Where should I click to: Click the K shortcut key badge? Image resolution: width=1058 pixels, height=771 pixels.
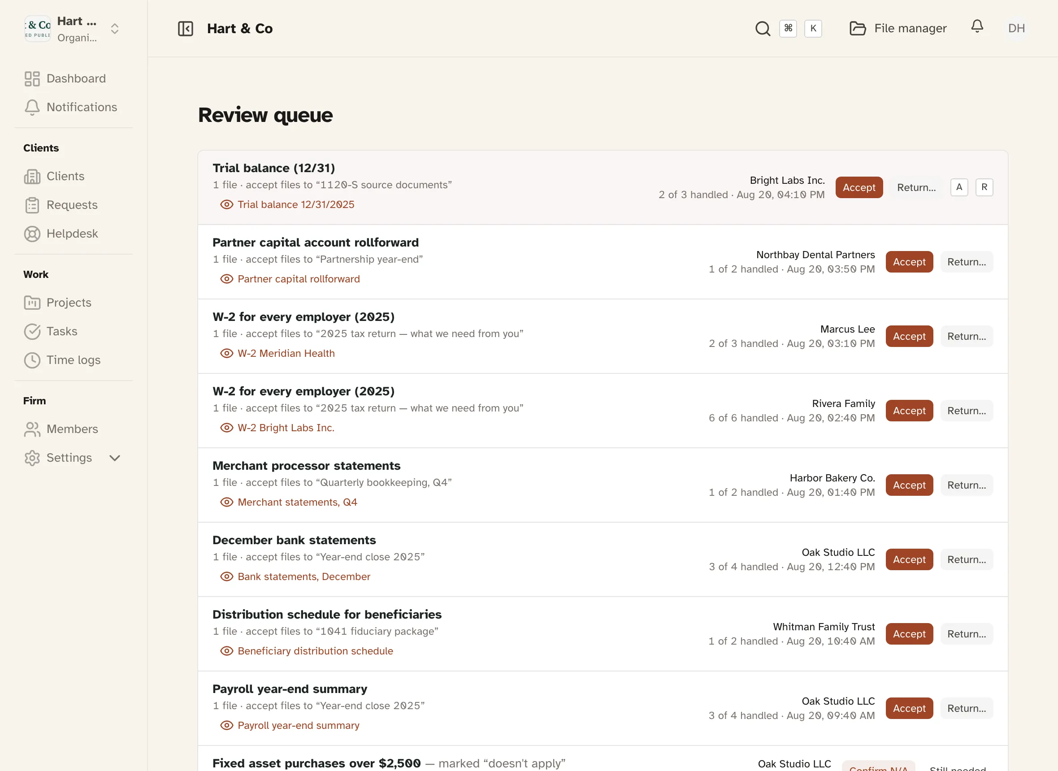click(813, 29)
